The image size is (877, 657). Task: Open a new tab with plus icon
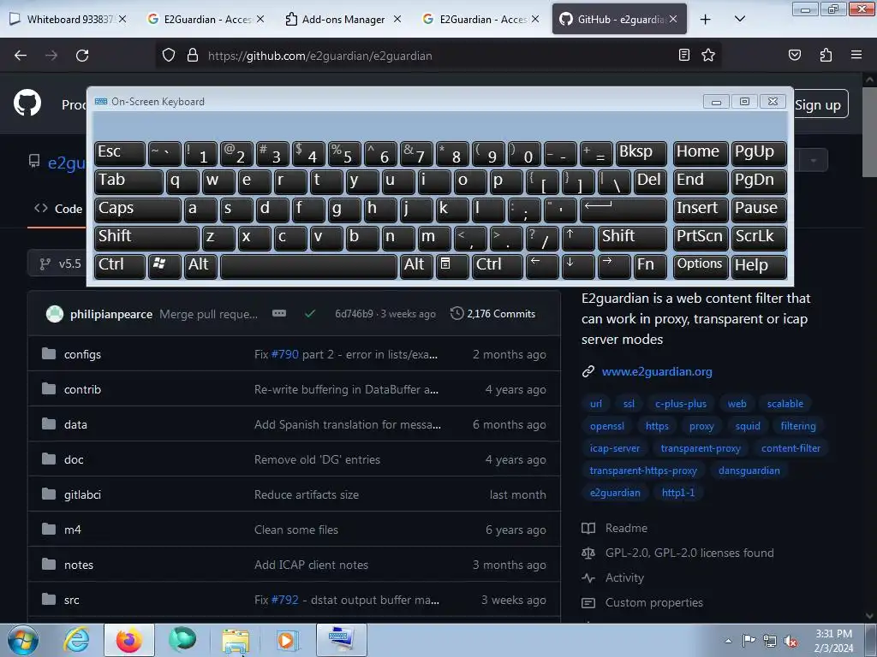[x=706, y=20]
